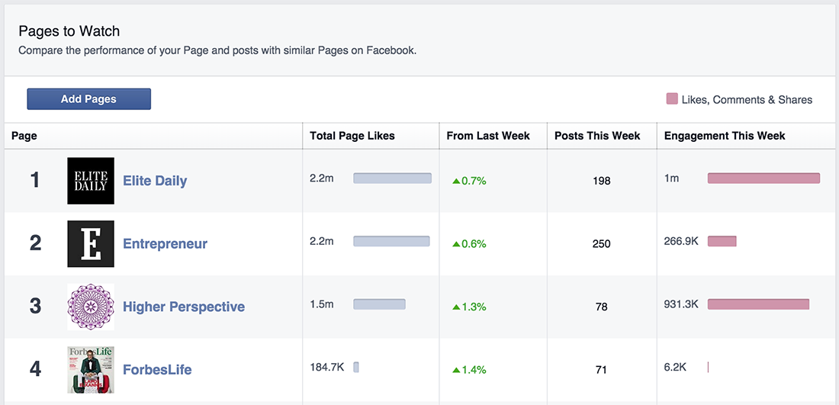Click the pink Likes, Comments & Shares swatch
The width and height of the screenshot is (839, 405).
pyautogui.click(x=671, y=99)
